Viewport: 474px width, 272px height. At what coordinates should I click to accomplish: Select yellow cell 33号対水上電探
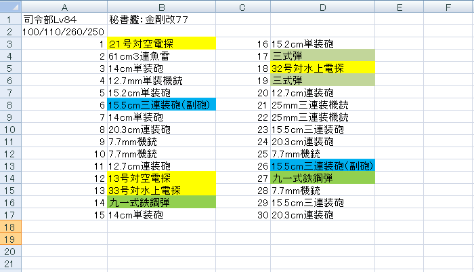(x=161, y=190)
